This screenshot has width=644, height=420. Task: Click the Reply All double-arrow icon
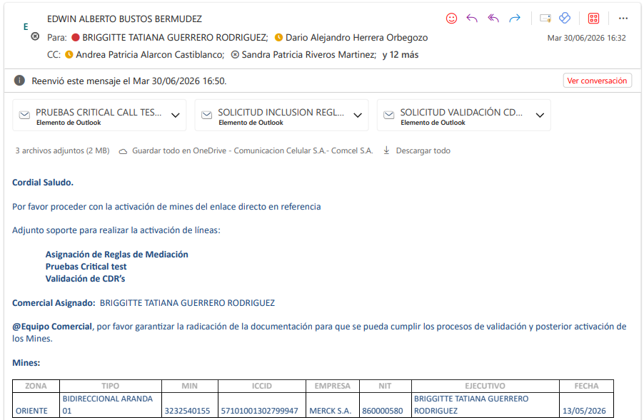tap(493, 19)
